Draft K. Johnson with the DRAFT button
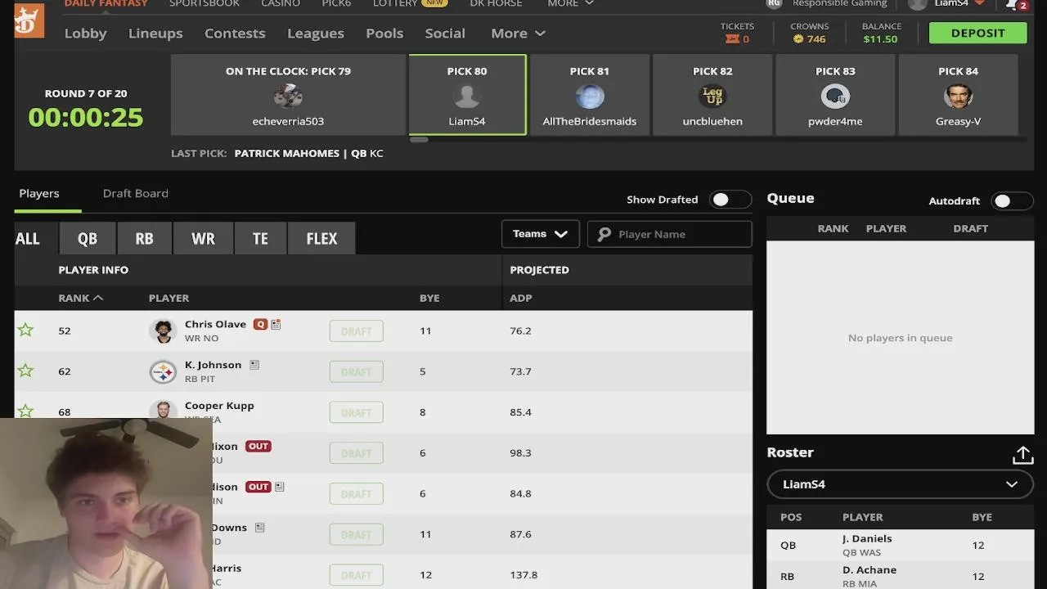Viewport: 1047px width, 589px height. click(356, 371)
